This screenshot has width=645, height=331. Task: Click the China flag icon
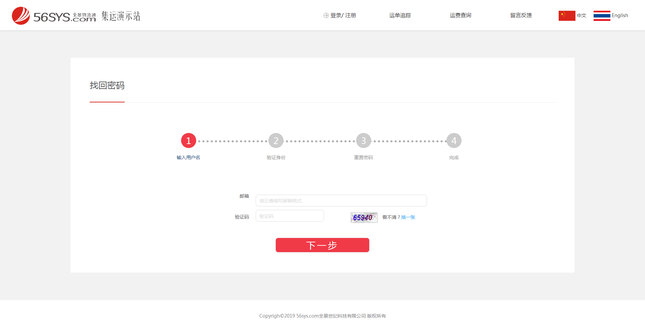click(567, 15)
